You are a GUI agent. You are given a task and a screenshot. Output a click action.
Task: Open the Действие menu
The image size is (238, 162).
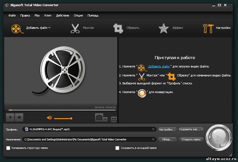(63, 15)
